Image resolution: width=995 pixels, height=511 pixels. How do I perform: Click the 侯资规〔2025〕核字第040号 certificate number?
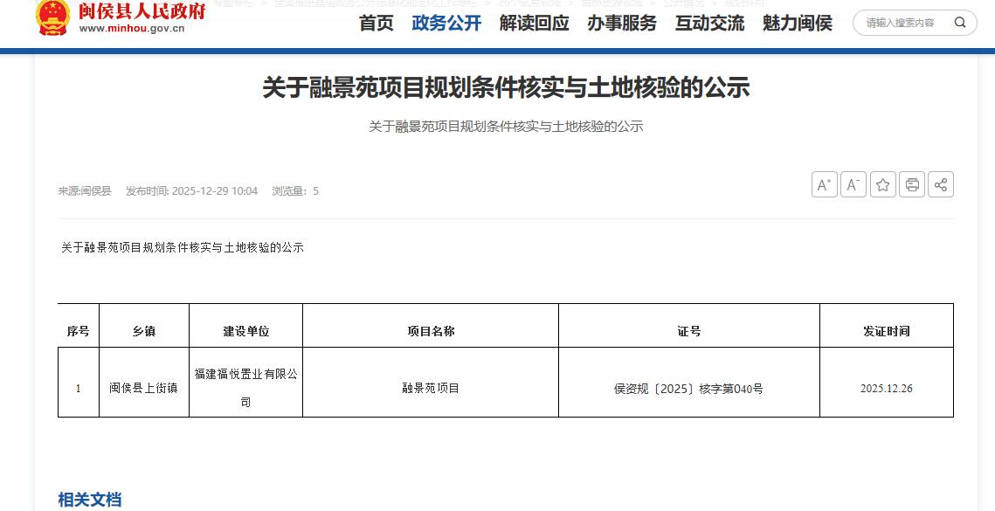688,389
